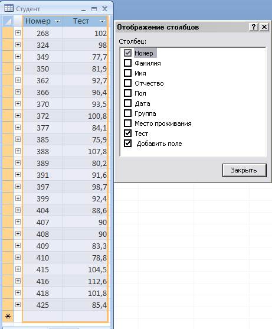Expand the subdatasheet for record 408

coord(18,234)
